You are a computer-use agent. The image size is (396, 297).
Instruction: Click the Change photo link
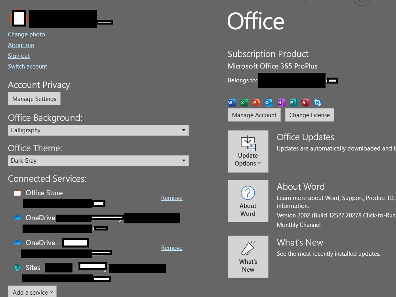click(27, 34)
